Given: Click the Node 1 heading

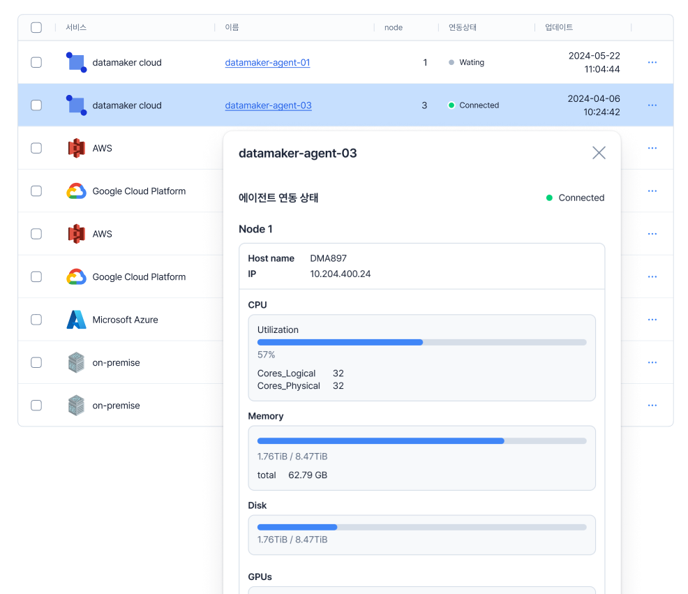Looking at the screenshot, I should 255,229.
